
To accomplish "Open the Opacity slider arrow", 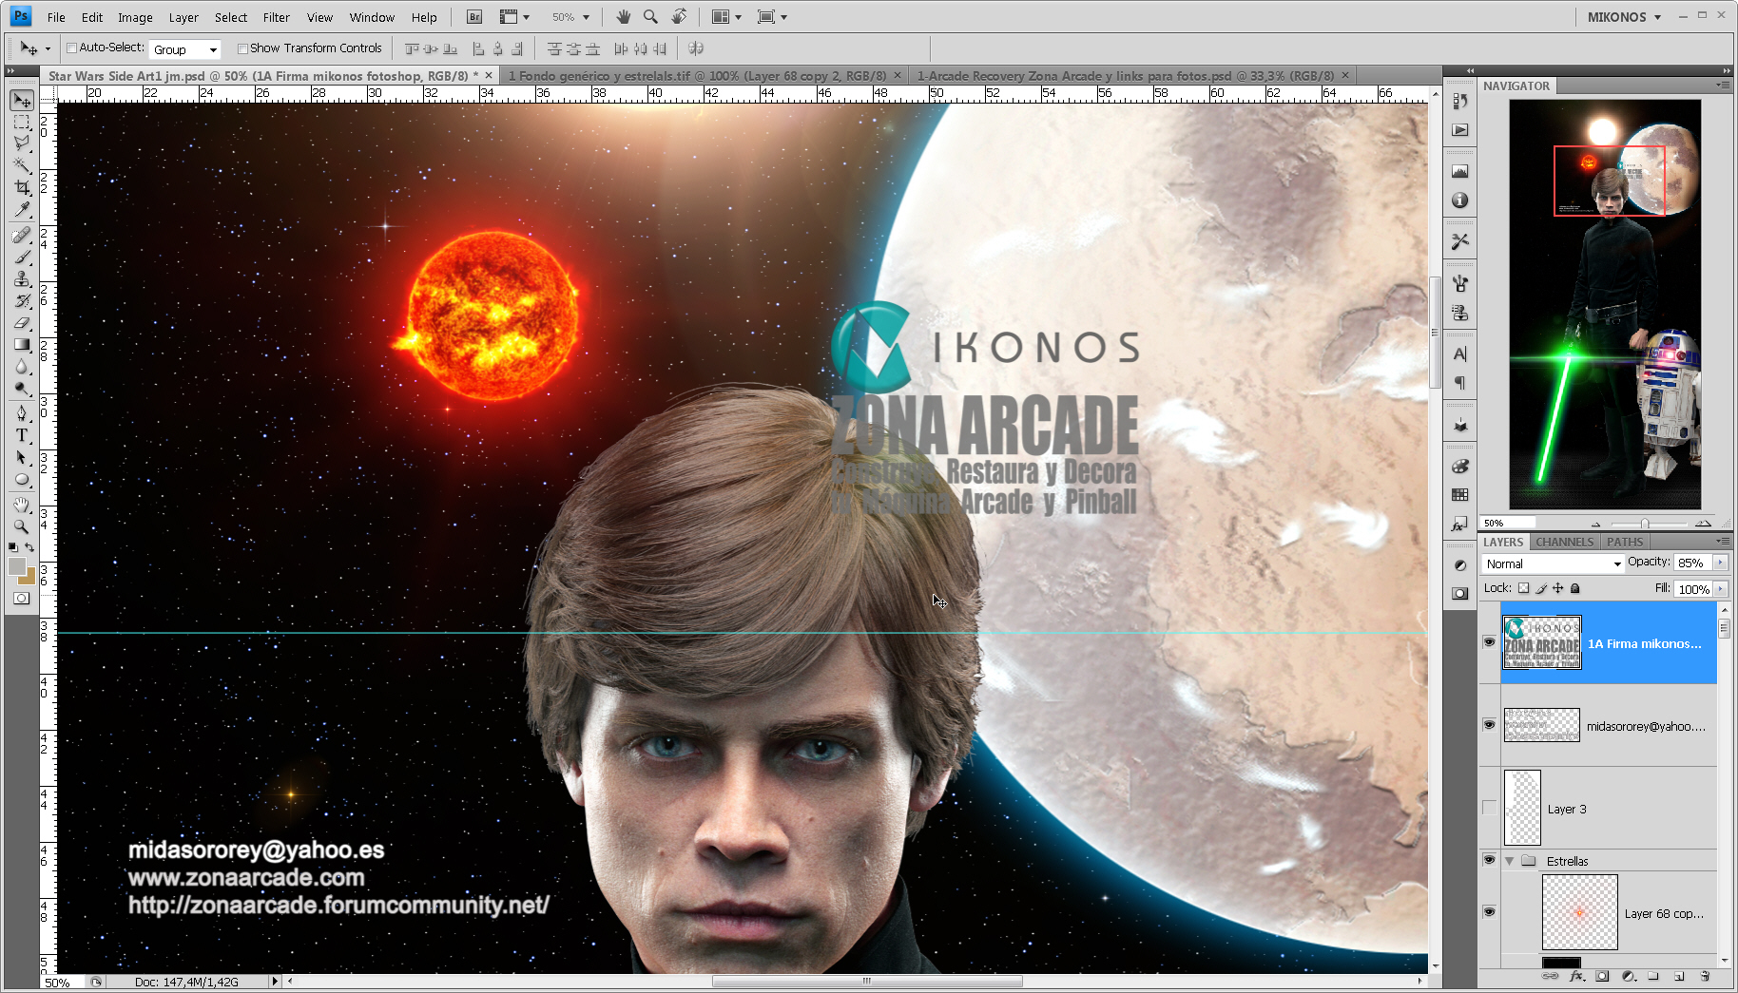I will click(1720, 563).
